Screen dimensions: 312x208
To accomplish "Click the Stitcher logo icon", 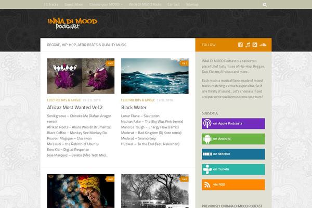I will [207, 154].
